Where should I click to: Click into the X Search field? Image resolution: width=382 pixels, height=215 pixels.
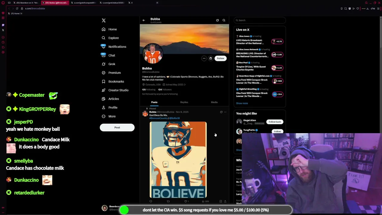point(260,20)
